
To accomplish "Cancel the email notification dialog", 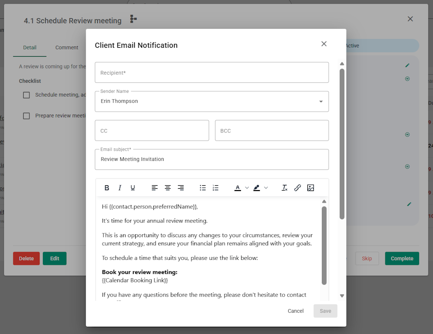I will tap(295, 311).
